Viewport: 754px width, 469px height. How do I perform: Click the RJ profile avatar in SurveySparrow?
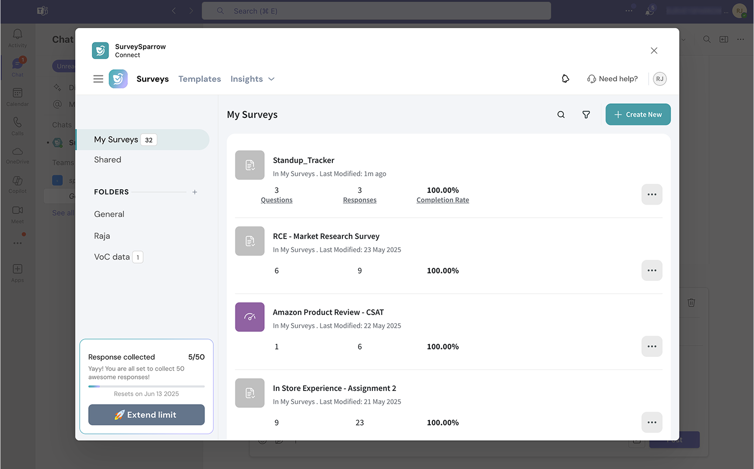click(660, 79)
